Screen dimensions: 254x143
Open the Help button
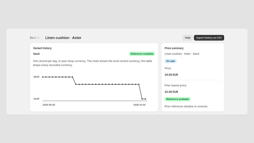pos(188,38)
